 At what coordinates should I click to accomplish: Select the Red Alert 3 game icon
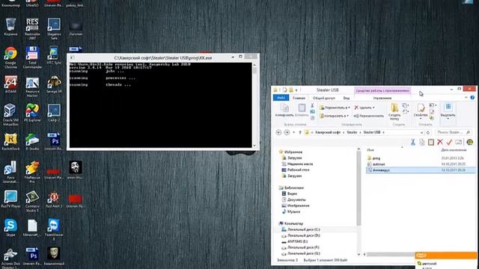coord(54,200)
